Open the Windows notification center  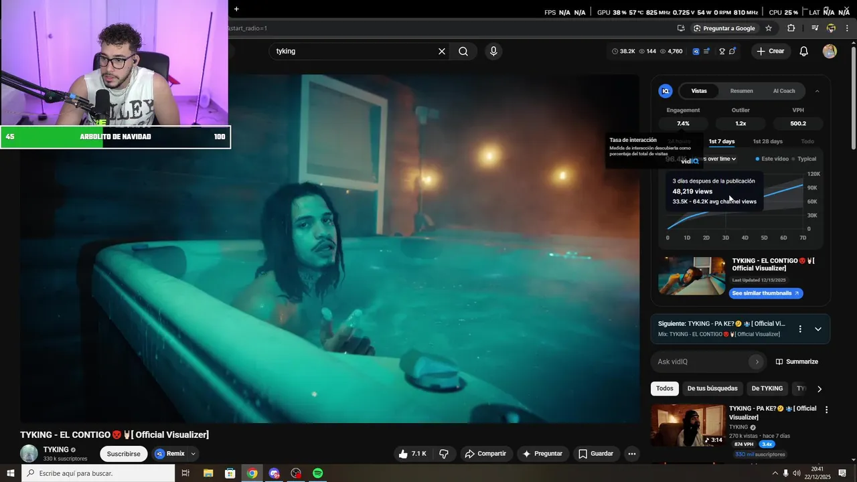pos(842,473)
